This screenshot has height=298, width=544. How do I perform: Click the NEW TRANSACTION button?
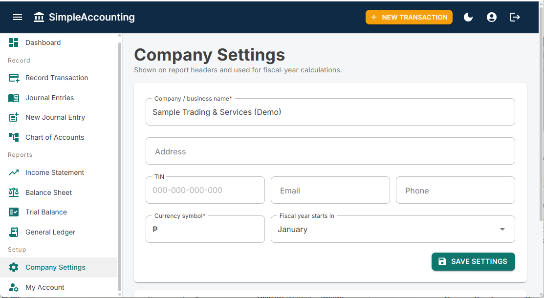(x=409, y=17)
